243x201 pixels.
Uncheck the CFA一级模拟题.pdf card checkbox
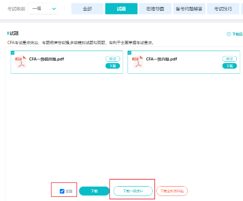pyautogui.click(x=13, y=53)
